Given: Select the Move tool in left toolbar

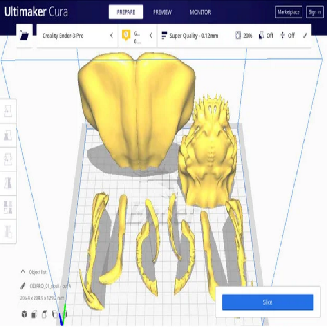Looking at the screenshot, I should pos(8,110).
